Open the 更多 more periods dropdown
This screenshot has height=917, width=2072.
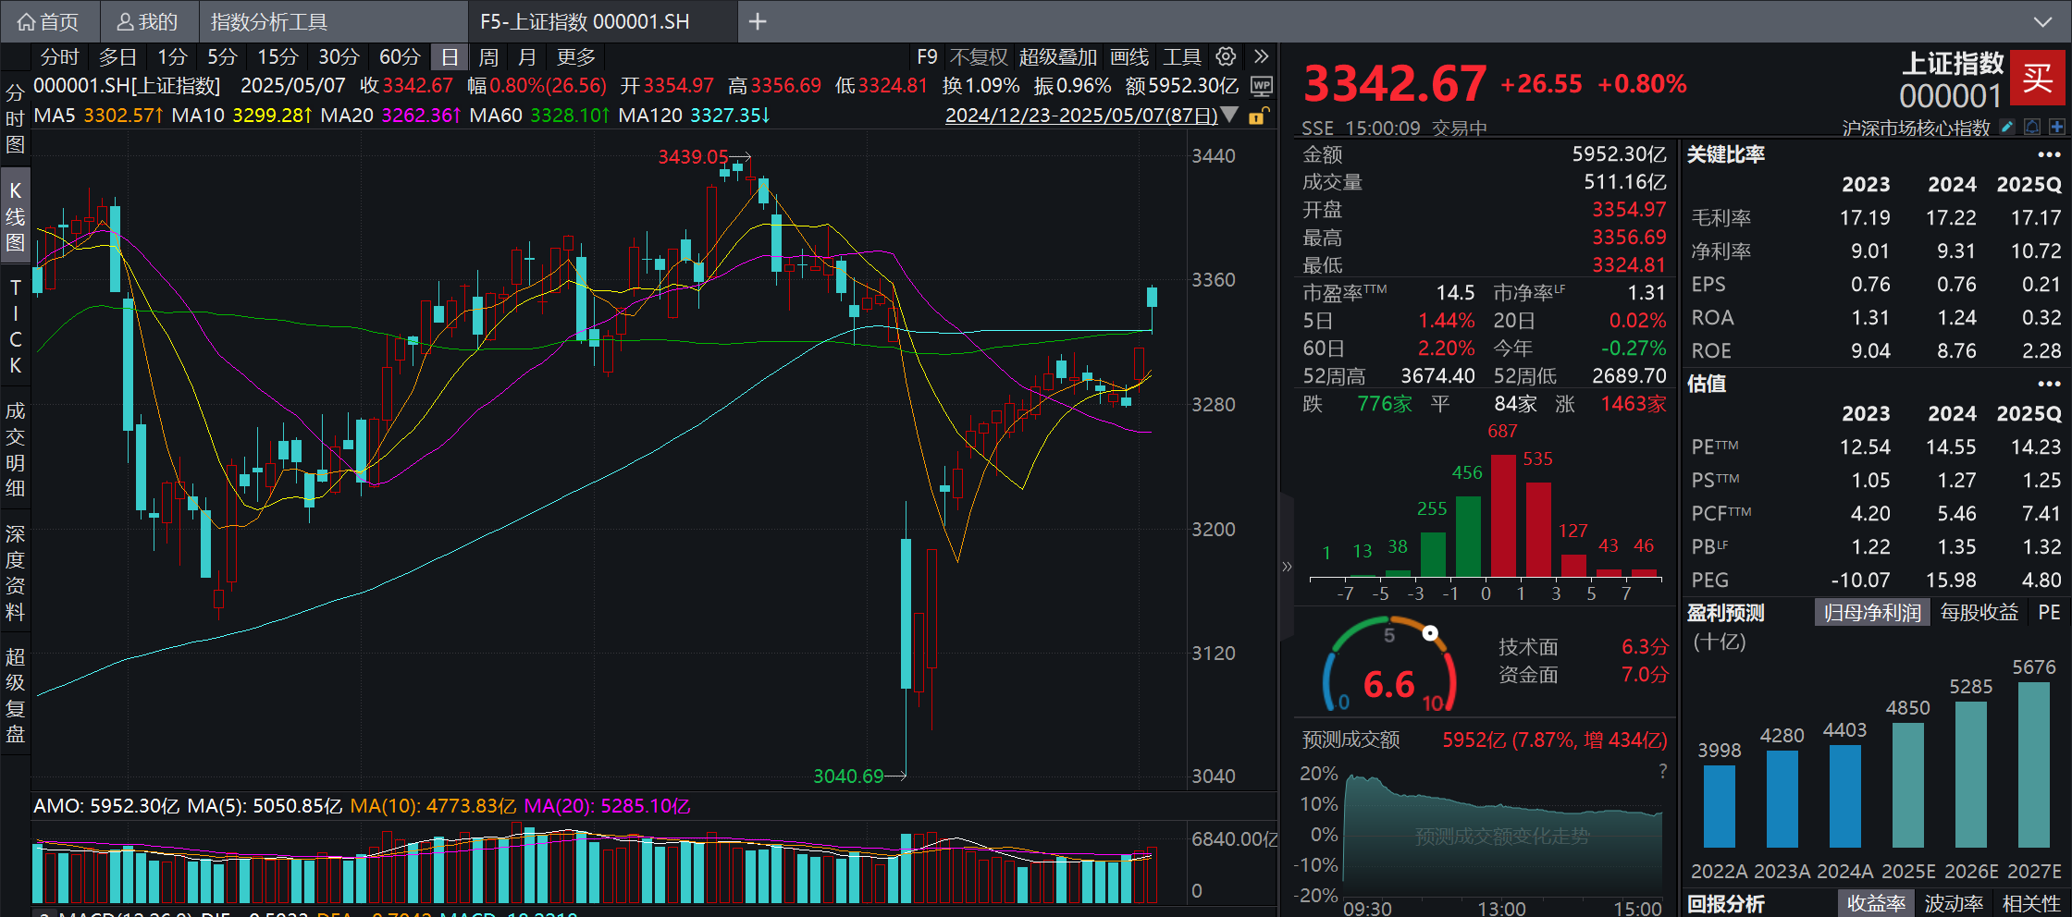pos(576,57)
